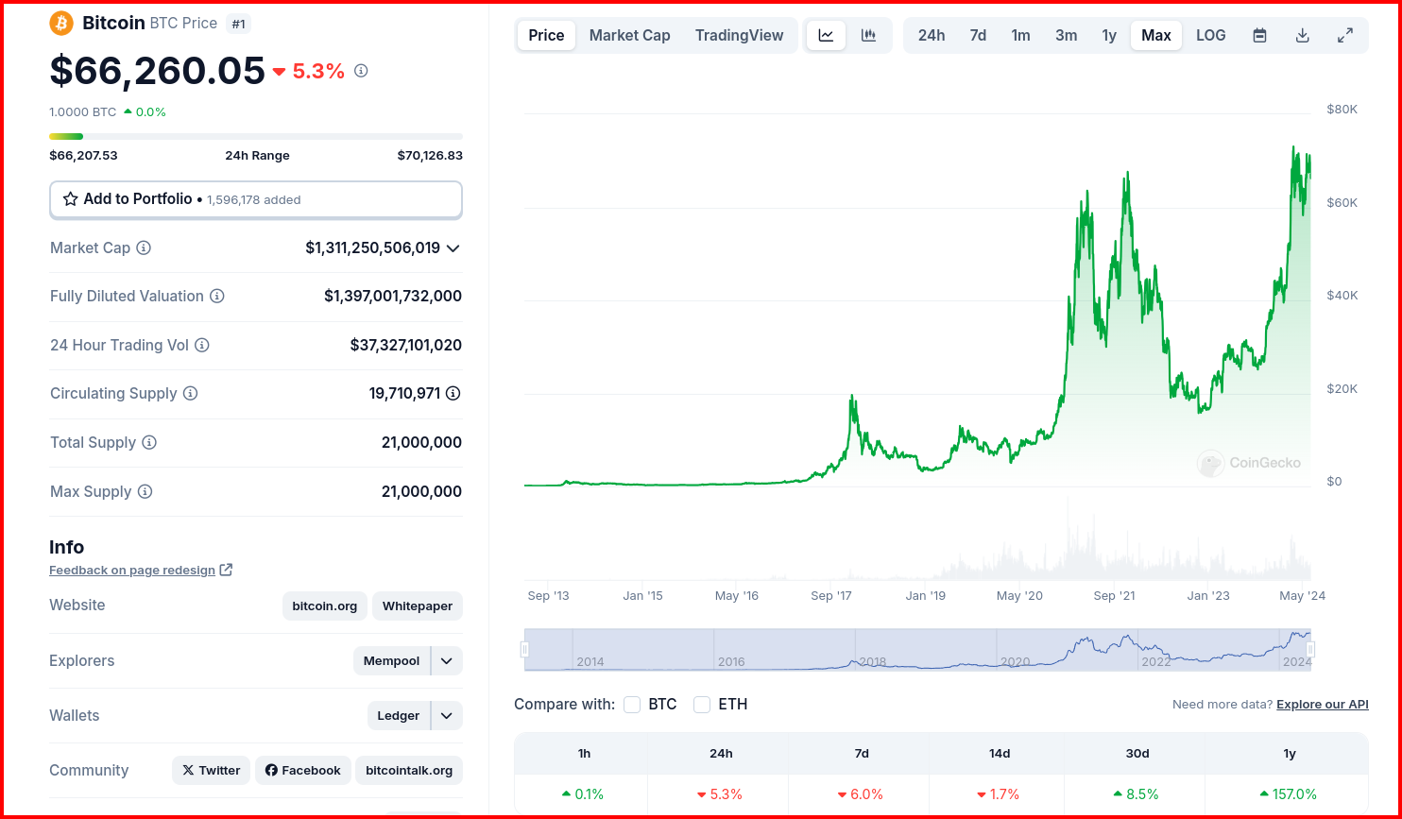Click the right handle of chart range slider
Screen dimensions: 1402x819
[1310, 649]
